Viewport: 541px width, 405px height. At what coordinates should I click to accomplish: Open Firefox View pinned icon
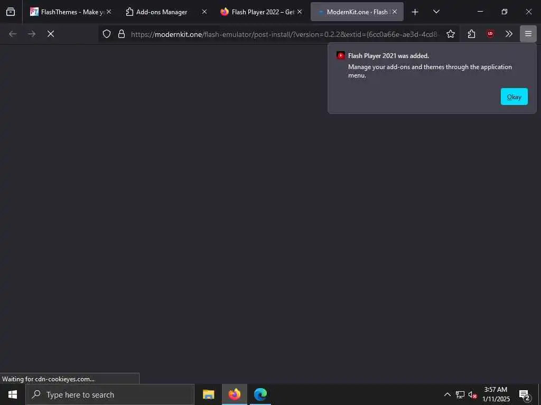click(11, 12)
